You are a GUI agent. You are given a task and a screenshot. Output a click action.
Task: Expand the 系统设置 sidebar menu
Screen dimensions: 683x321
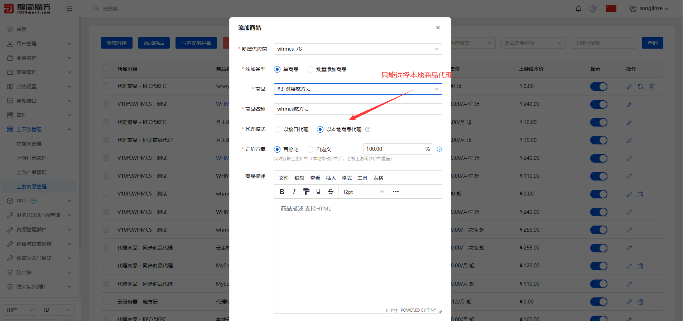39,87
